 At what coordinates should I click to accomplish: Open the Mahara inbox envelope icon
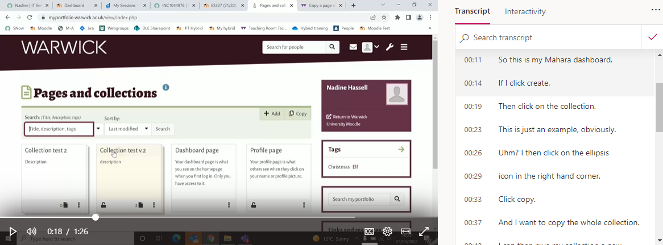pos(353,47)
